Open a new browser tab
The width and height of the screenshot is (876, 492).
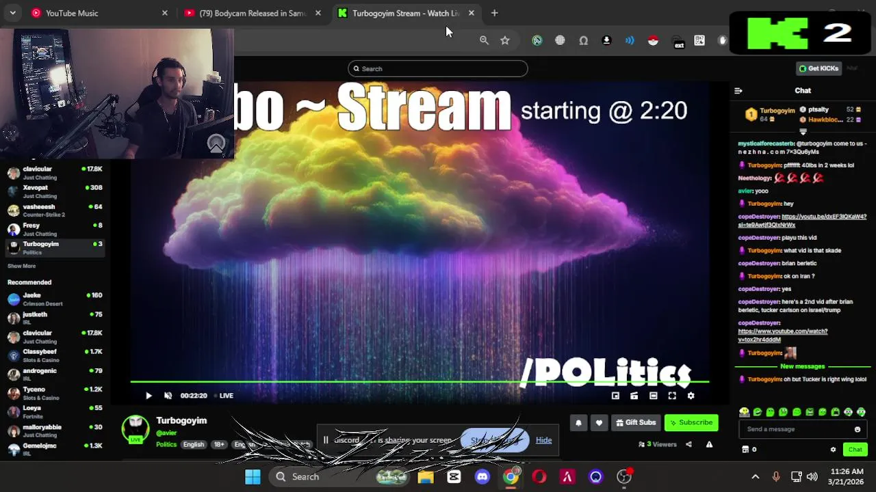point(494,13)
